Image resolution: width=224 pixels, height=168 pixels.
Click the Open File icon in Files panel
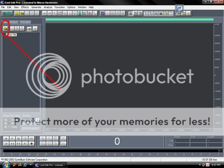(x=5, y=29)
